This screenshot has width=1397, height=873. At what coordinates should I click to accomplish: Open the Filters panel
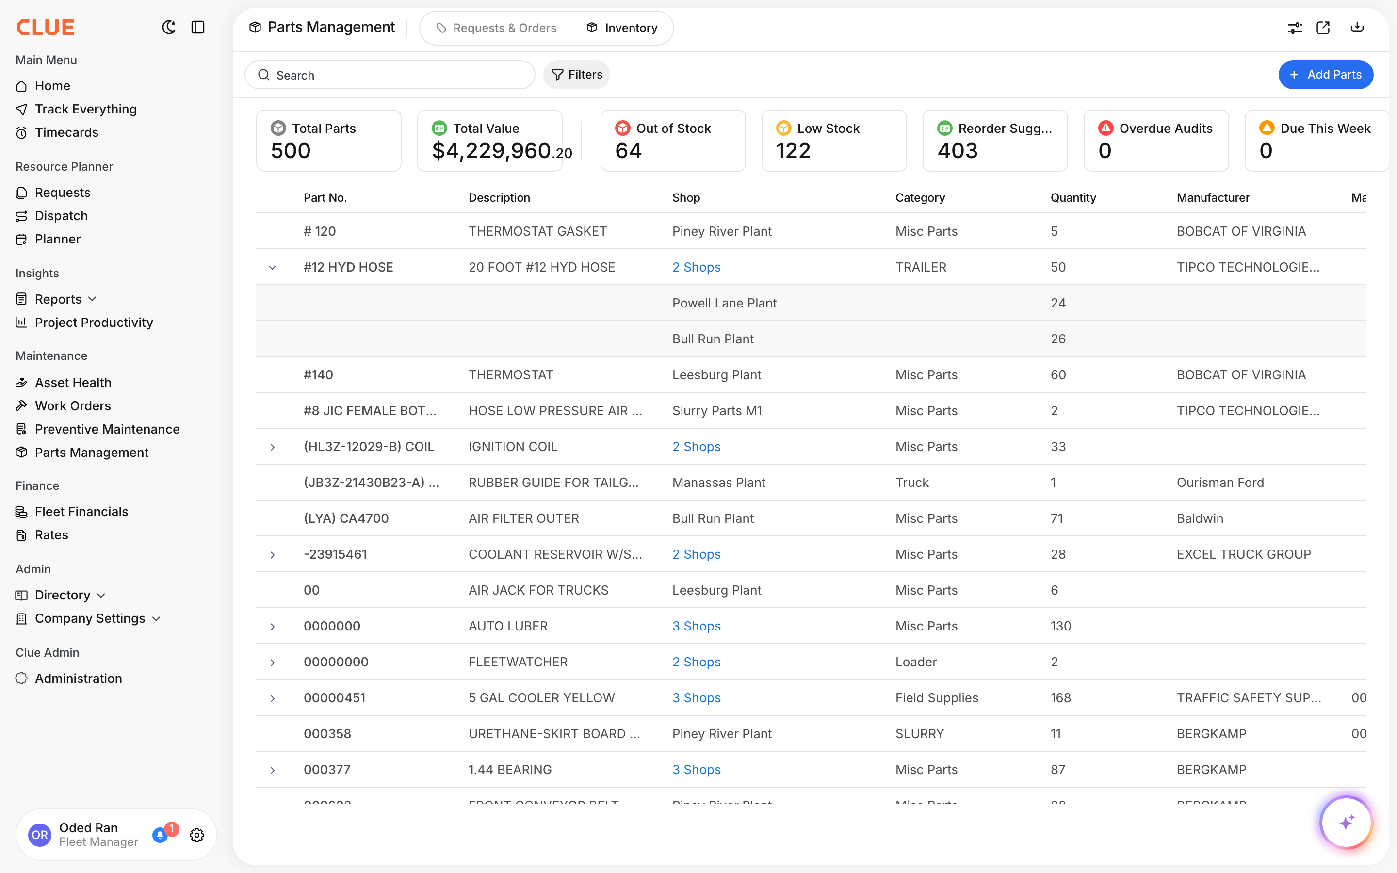pyautogui.click(x=576, y=75)
